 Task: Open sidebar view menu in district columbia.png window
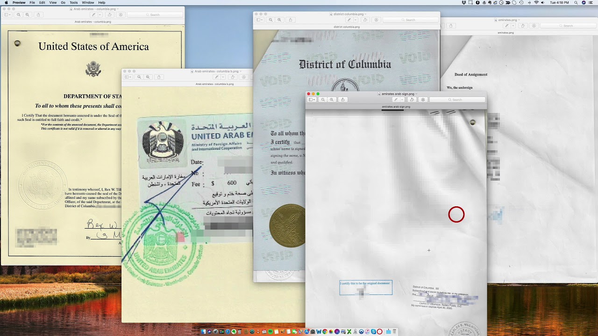point(259,20)
